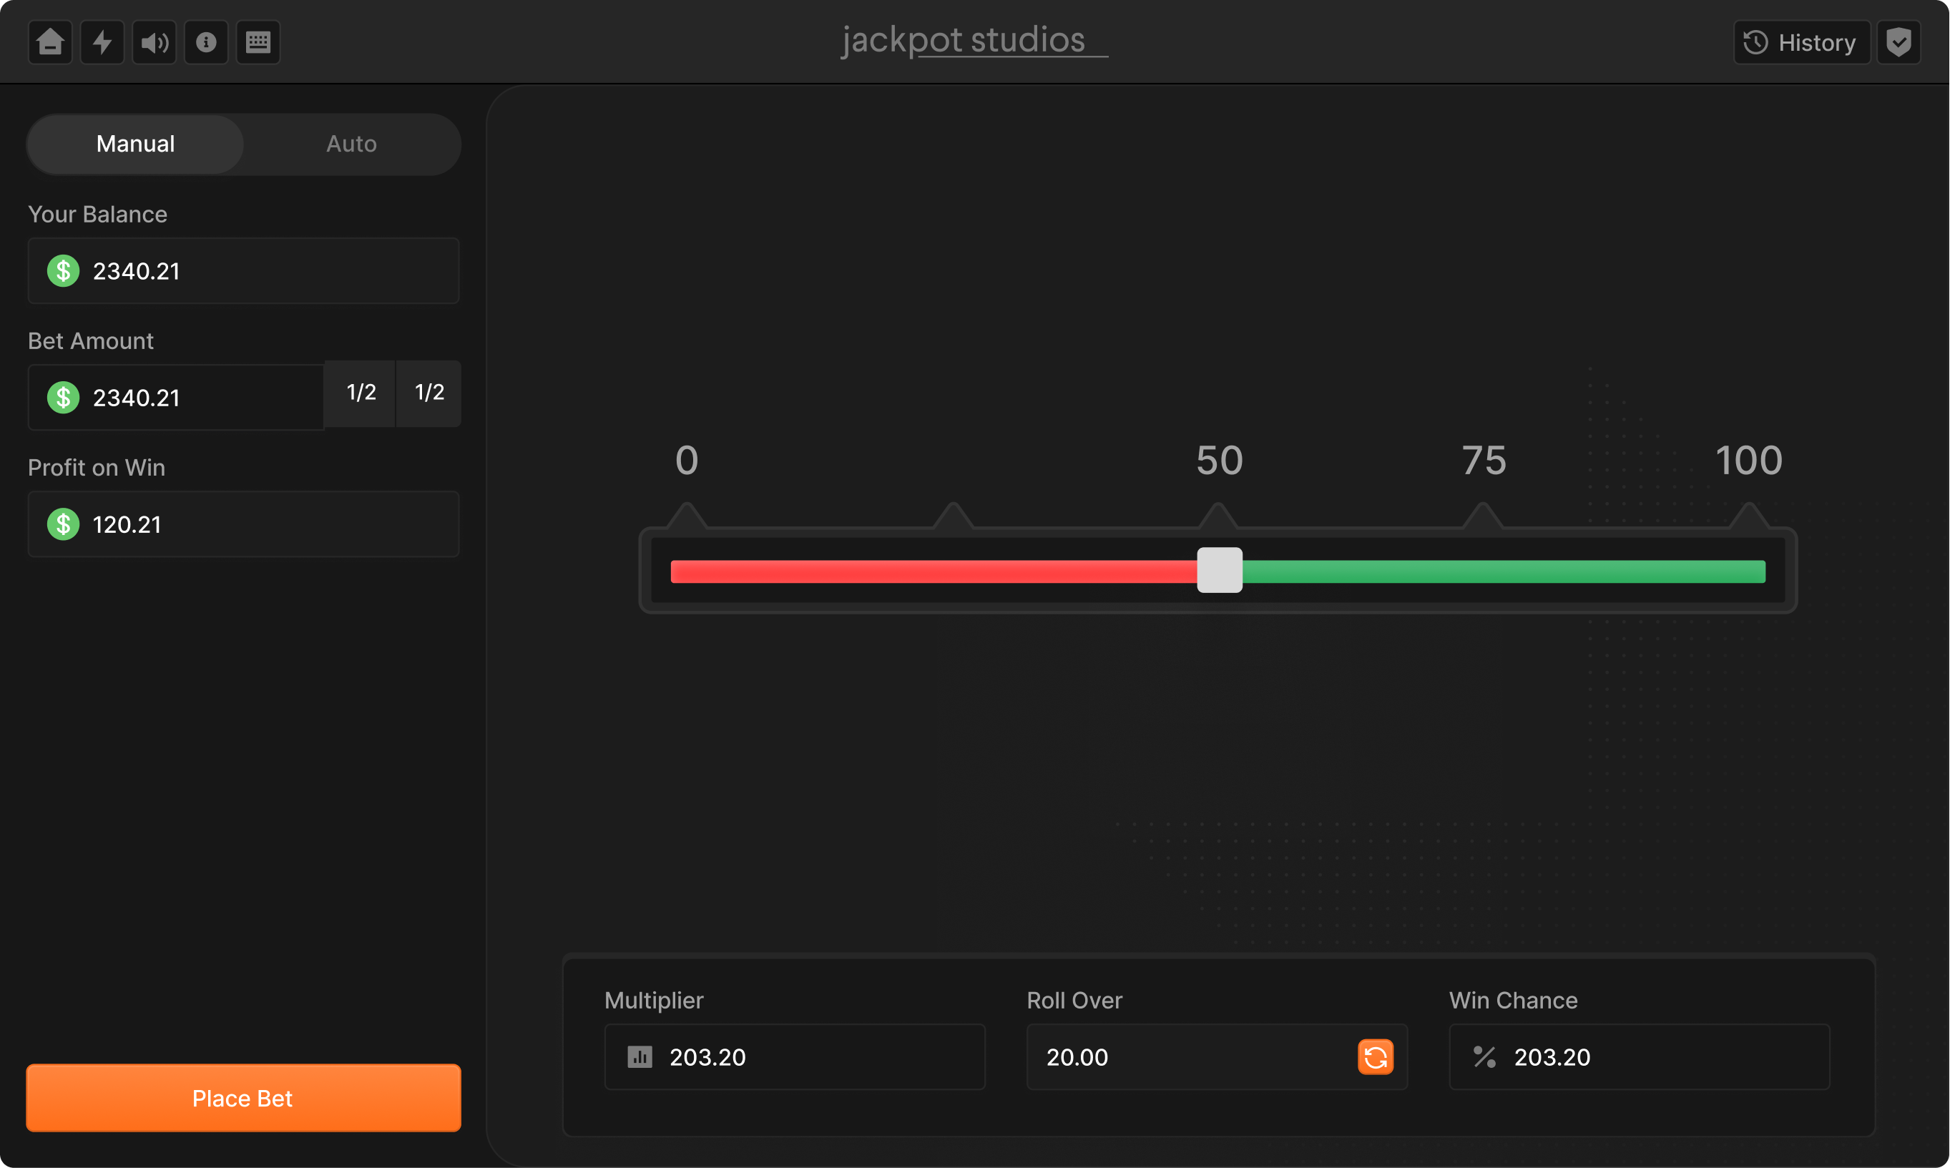Click the dollar icon in Bet Amount field
The image size is (1950, 1168).
63,398
